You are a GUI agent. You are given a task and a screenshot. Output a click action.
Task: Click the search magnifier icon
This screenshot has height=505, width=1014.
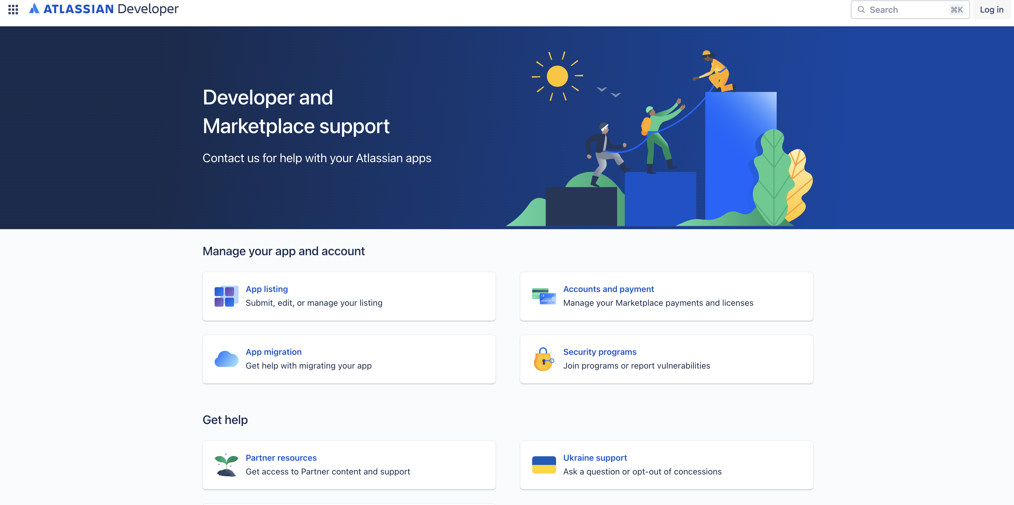click(x=861, y=10)
